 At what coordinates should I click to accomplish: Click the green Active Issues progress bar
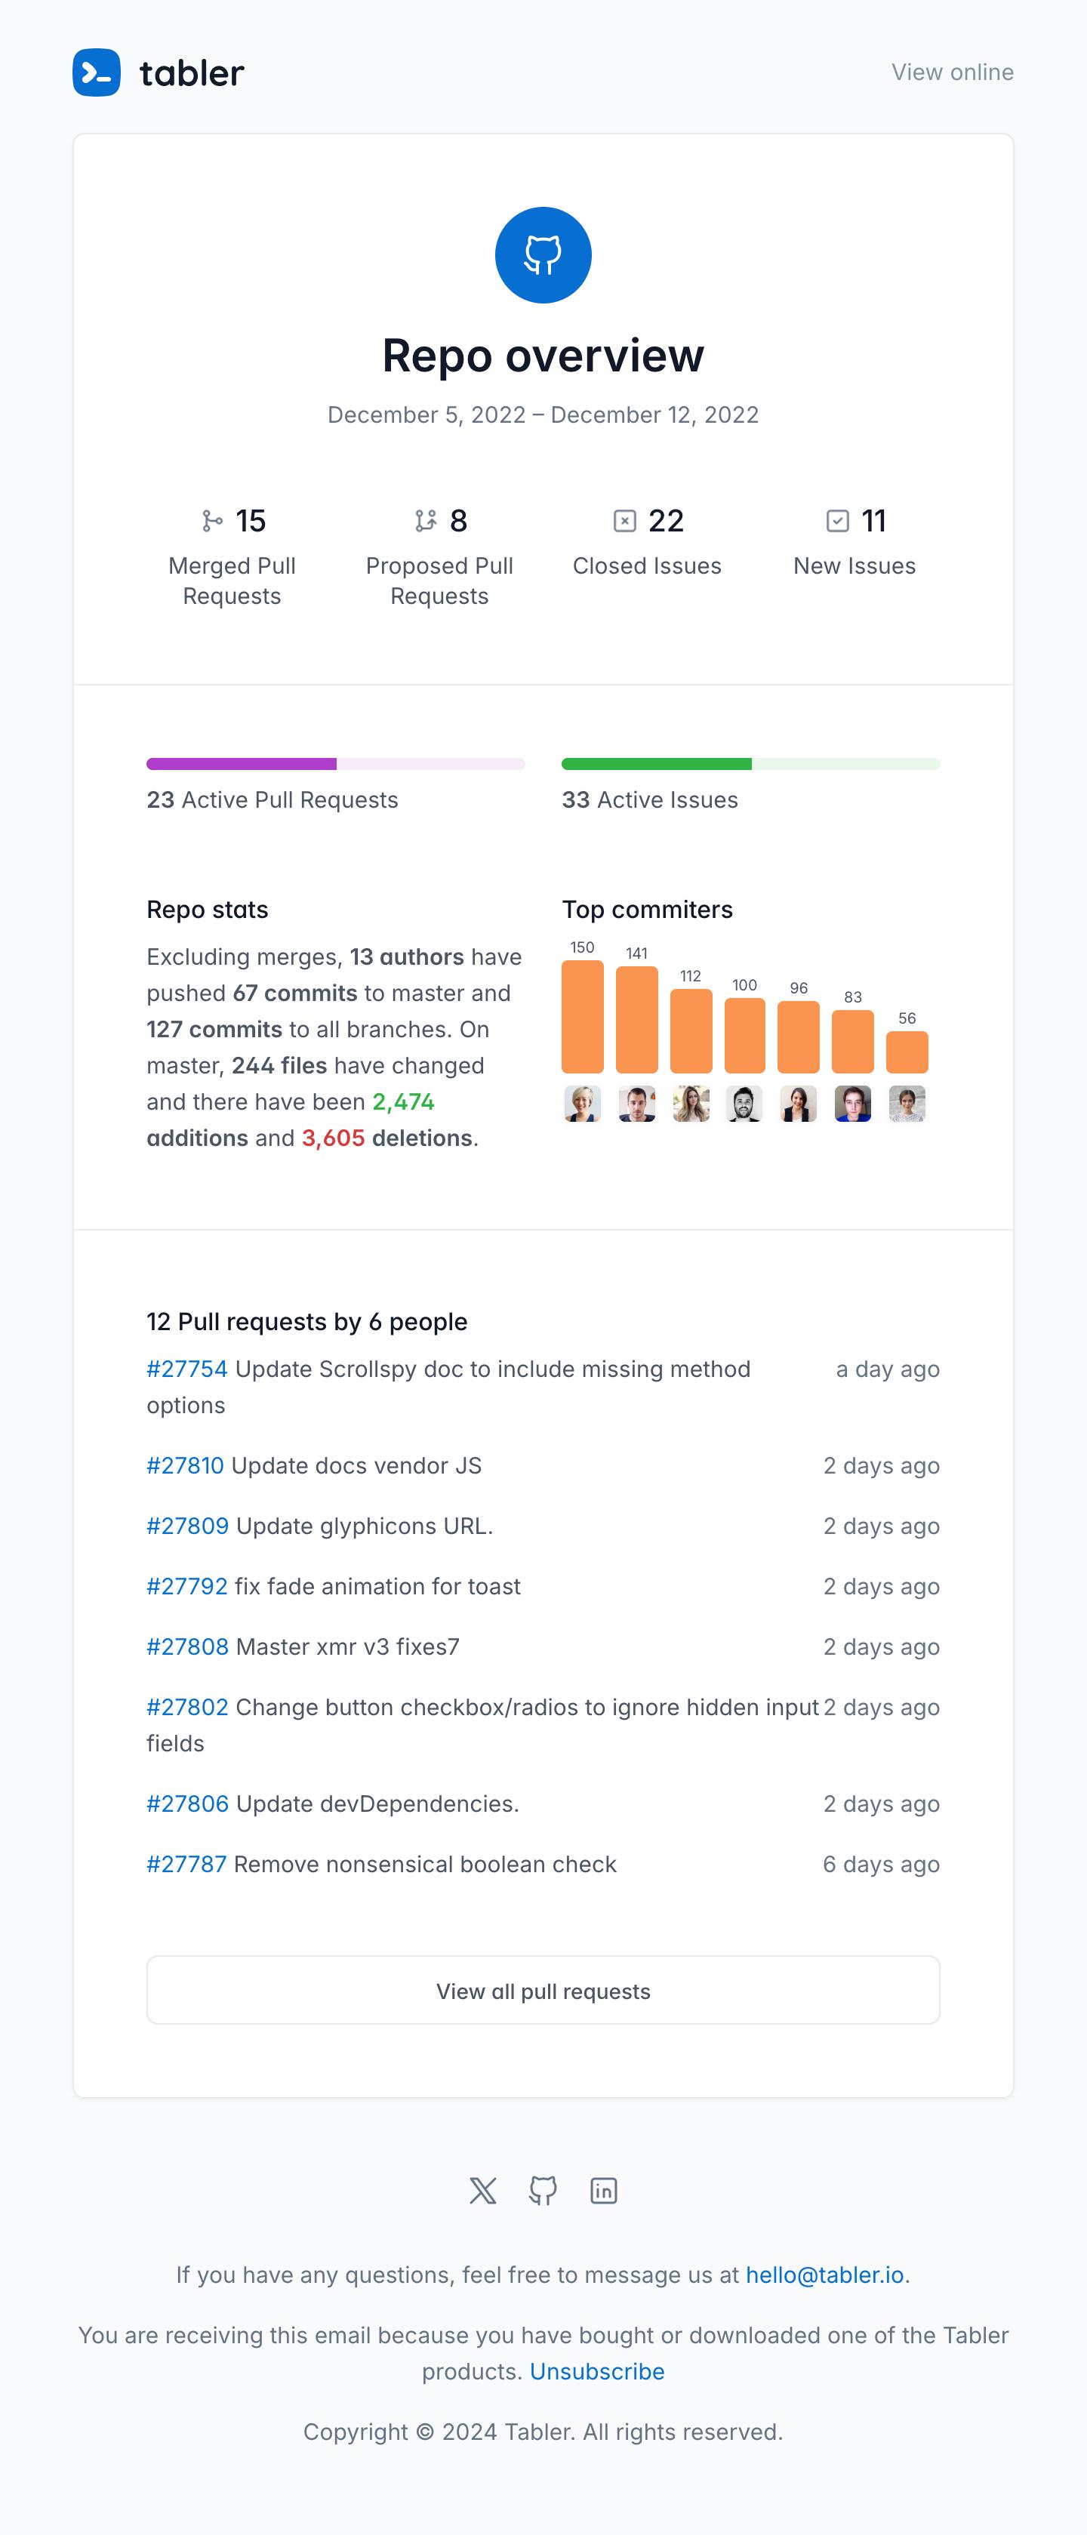(750, 764)
